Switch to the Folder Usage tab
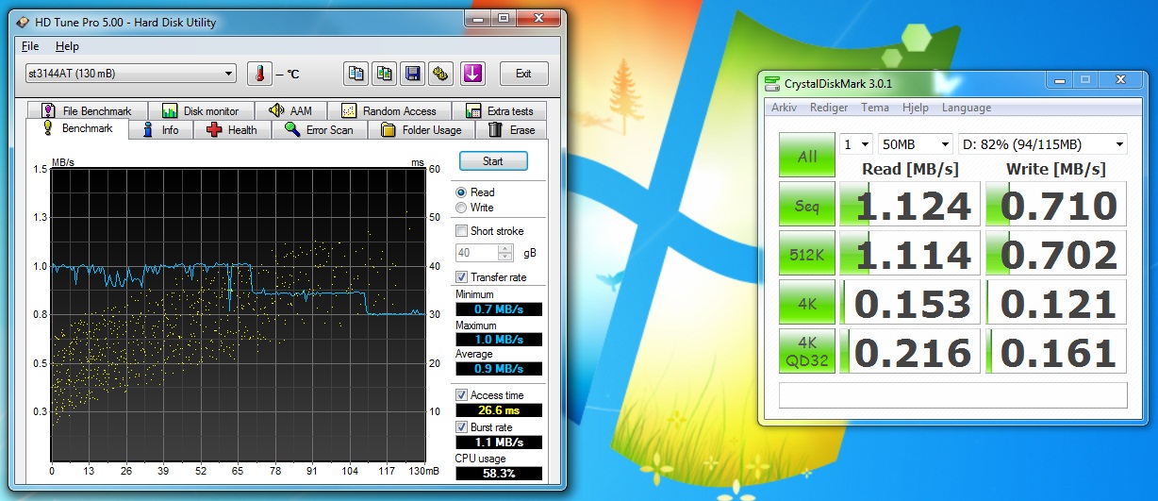 pyautogui.click(x=421, y=130)
